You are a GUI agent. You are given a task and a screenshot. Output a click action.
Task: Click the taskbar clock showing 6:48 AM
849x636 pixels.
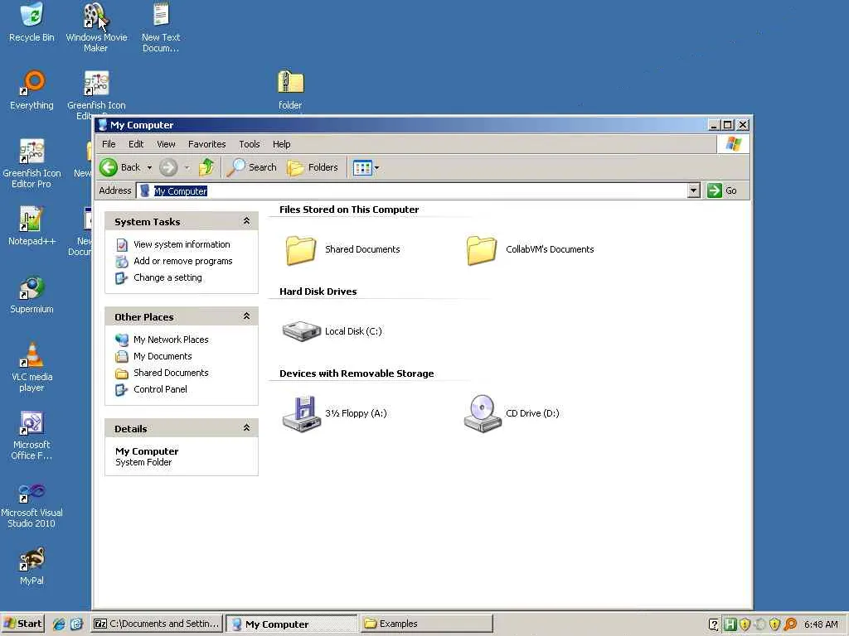point(821,624)
